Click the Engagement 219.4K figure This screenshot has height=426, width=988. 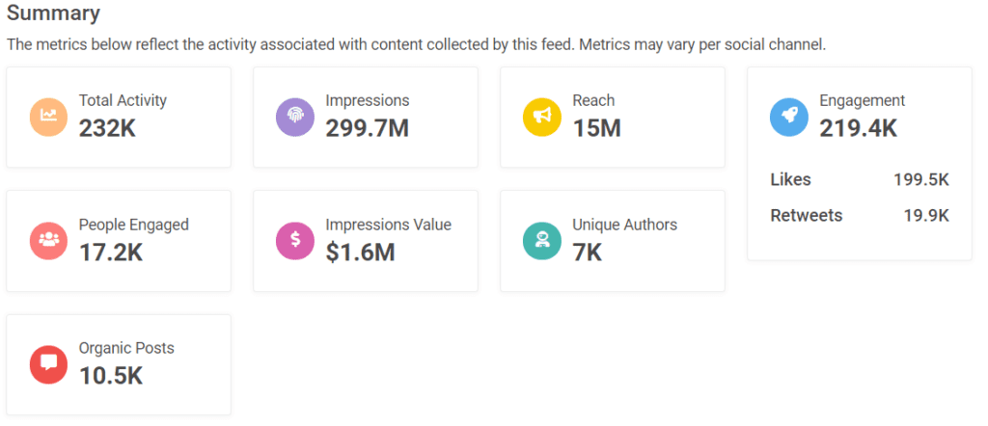[x=858, y=129]
